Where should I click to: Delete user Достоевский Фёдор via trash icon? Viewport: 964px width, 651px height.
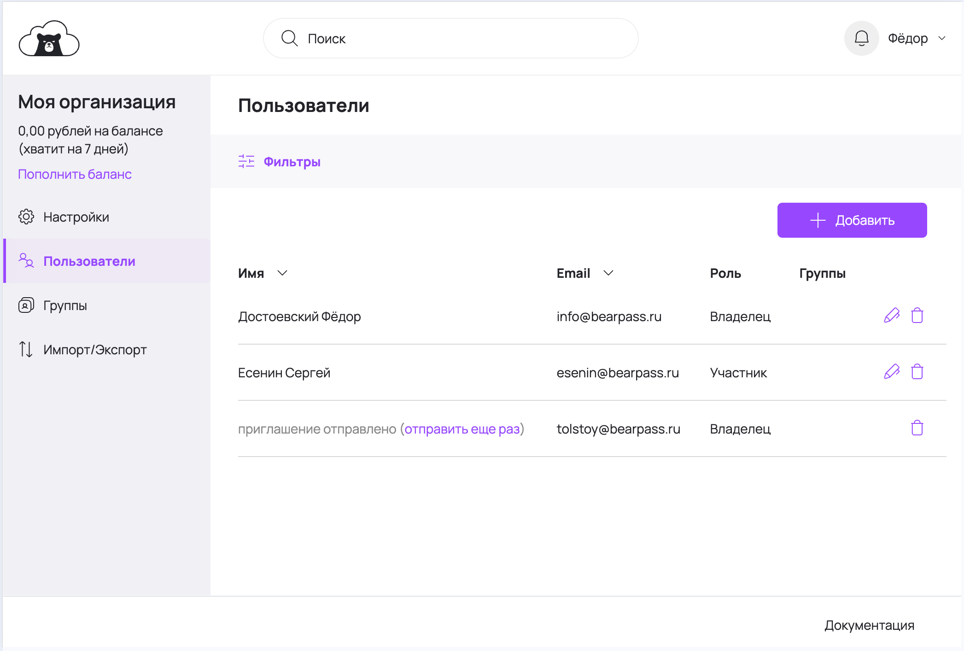coord(917,316)
